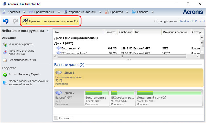
Task: Click the Инициализировать operation
Action: pyautogui.click(x=21, y=44)
